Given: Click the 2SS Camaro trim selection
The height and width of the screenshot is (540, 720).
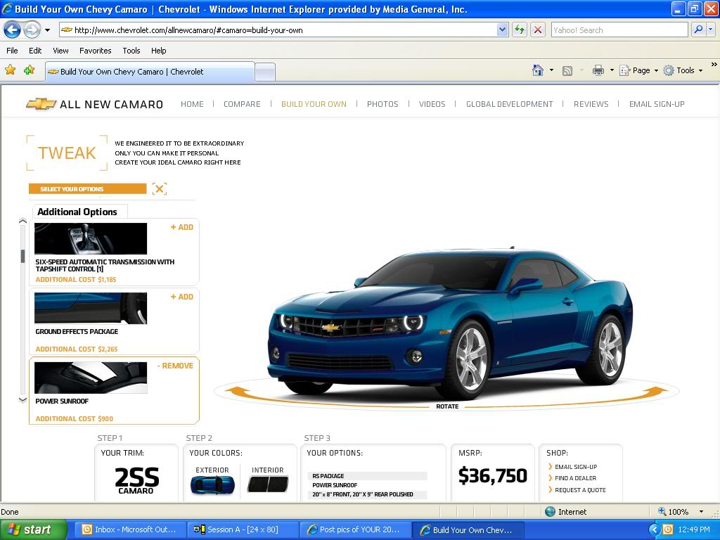Looking at the screenshot, I should coord(136,480).
